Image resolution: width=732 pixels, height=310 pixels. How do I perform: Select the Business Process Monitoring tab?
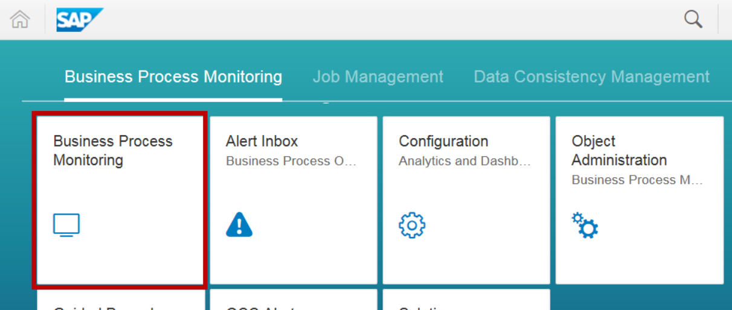click(x=173, y=77)
